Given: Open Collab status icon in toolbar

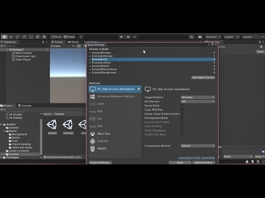Looking at the screenshot, I should (x=192, y=37).
